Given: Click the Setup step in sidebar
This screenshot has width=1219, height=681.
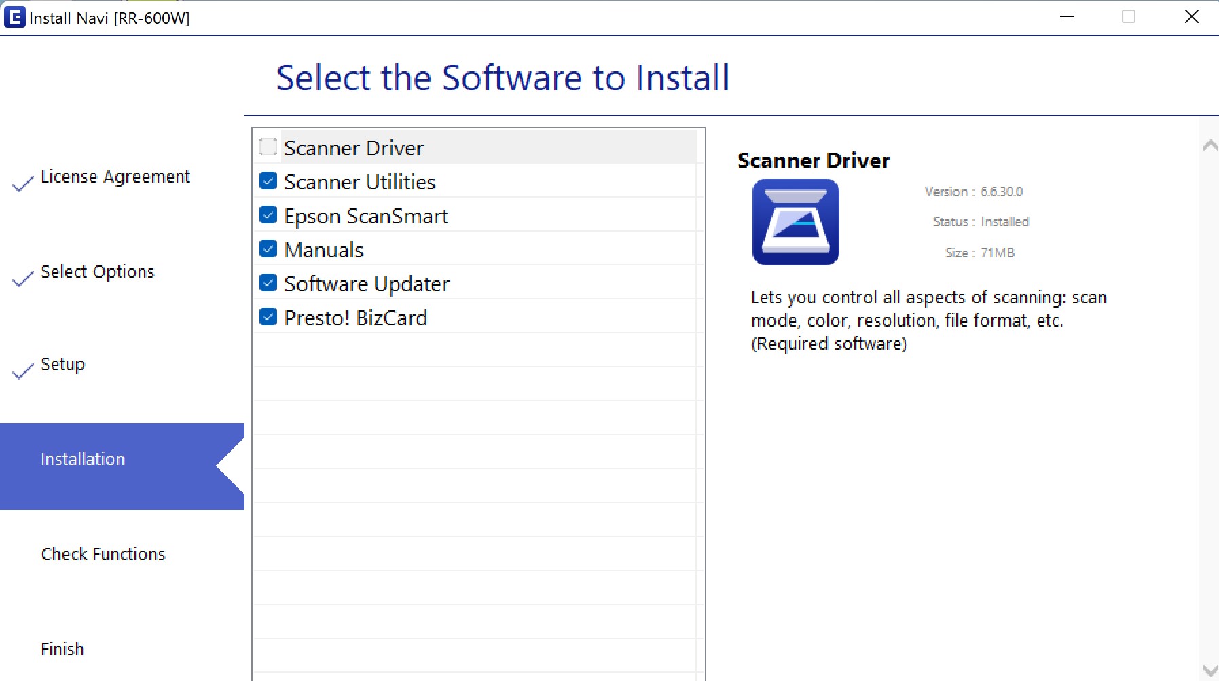Looking at the screenshot, I should point(62,365).
